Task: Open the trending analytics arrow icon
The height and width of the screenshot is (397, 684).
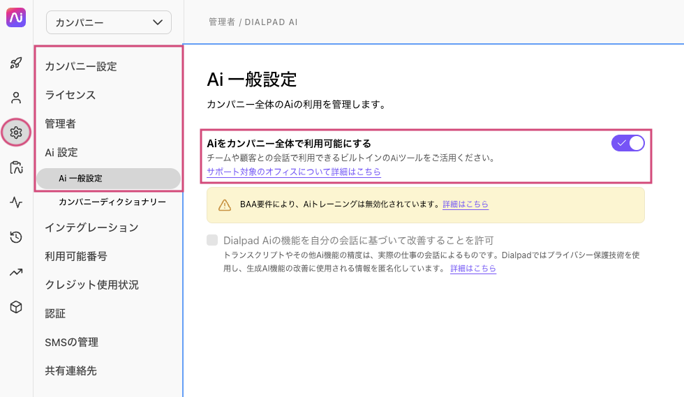Action: coord(16,272)
